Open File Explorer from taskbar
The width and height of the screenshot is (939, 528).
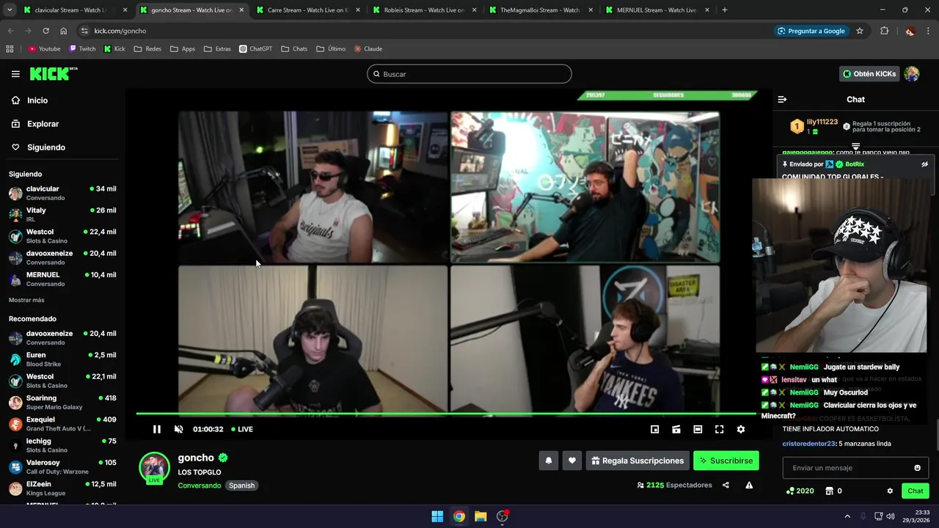click(x=481, y=516)
